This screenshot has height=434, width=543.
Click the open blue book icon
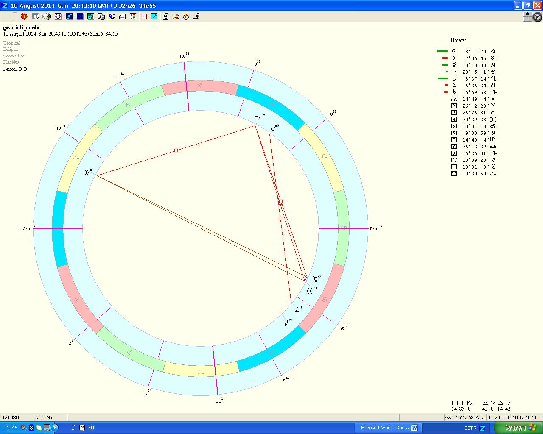(x=112, y=17)
